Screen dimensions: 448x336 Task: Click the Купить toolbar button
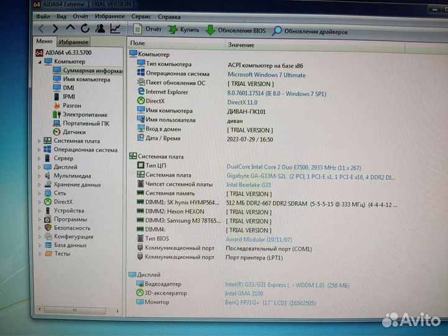(x=184, y=30)
